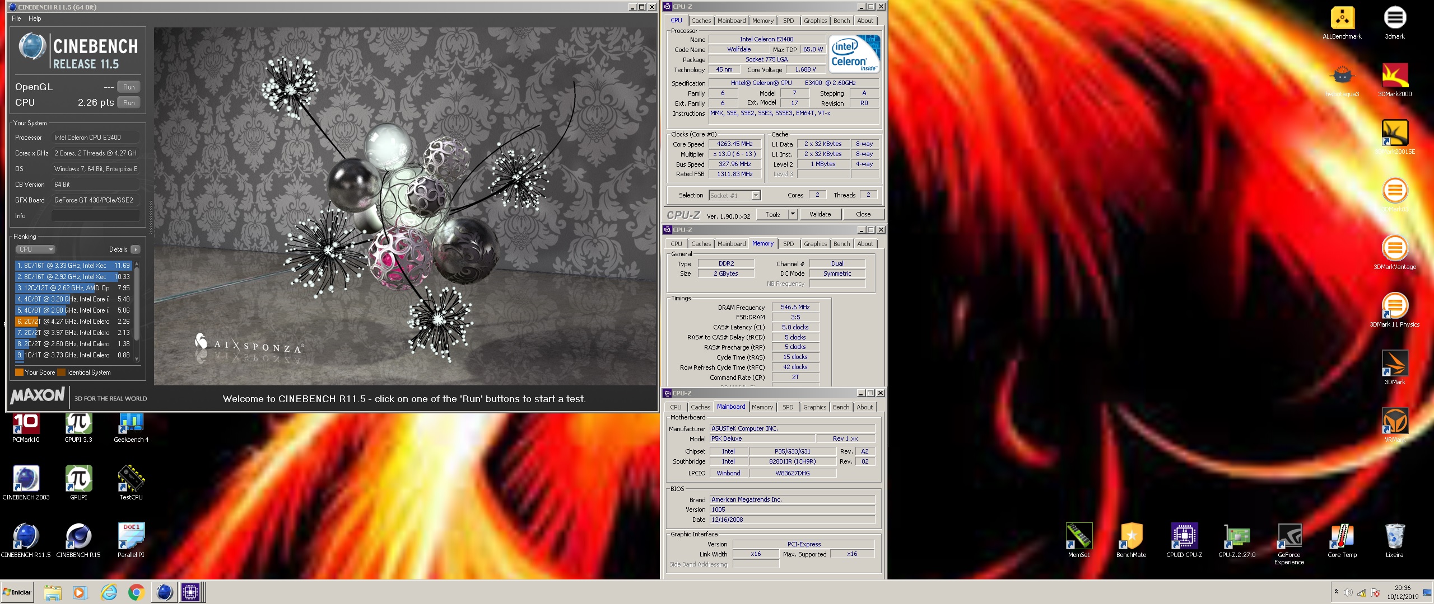This screenshot has width=1434, height=604.
Task: Open Windows Explorer folder in taskbar
Action: click(53, 592)
